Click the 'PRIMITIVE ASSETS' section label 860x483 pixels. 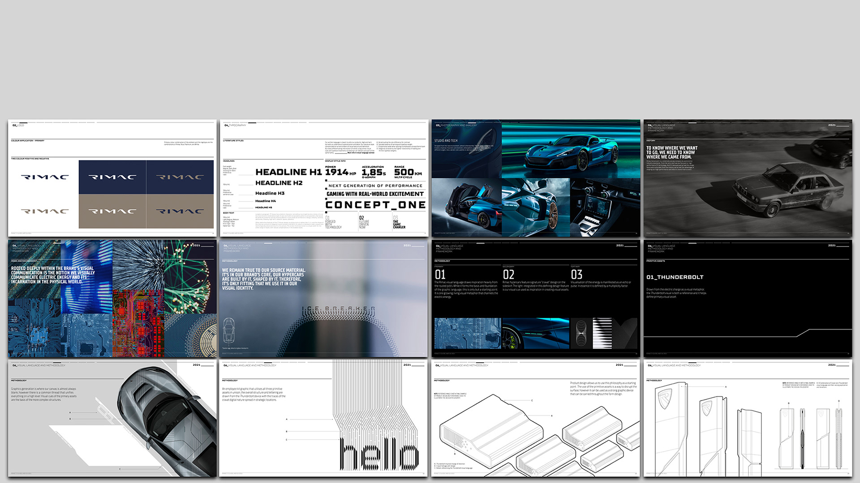656,261
